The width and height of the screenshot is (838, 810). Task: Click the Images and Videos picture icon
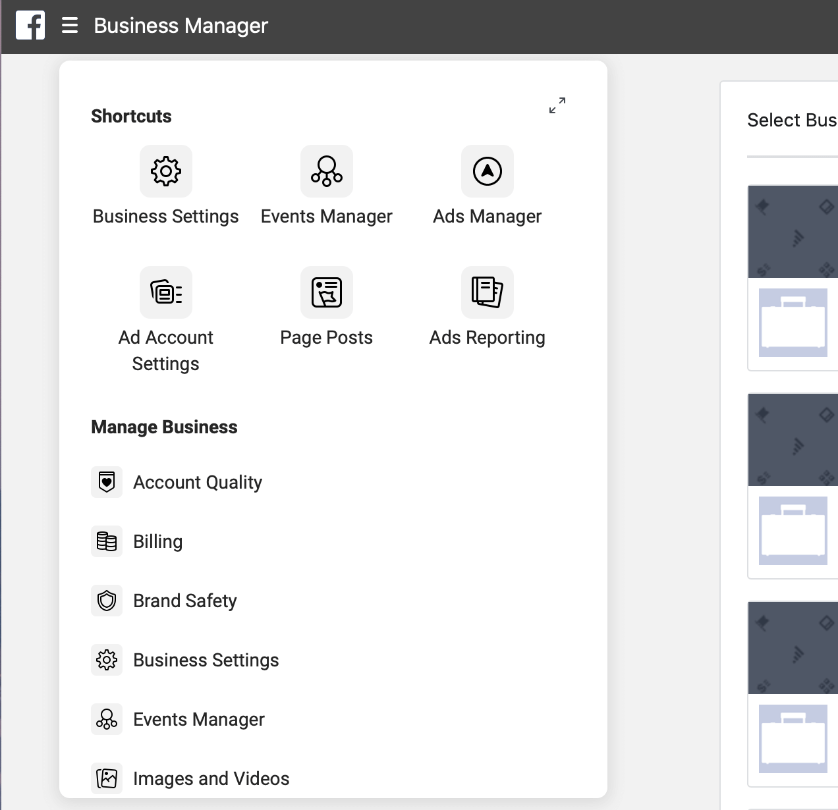[106, 778]
